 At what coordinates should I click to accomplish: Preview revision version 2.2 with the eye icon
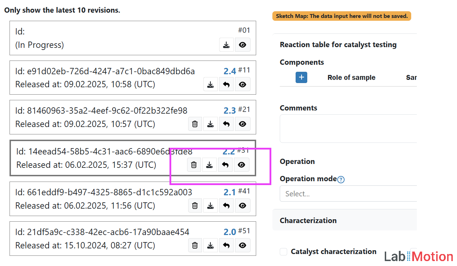pos(241,165)
